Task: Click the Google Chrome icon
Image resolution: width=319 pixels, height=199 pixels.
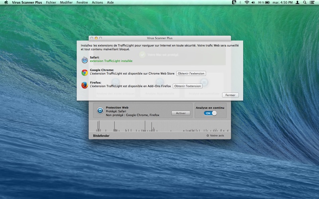Action: 85,72
